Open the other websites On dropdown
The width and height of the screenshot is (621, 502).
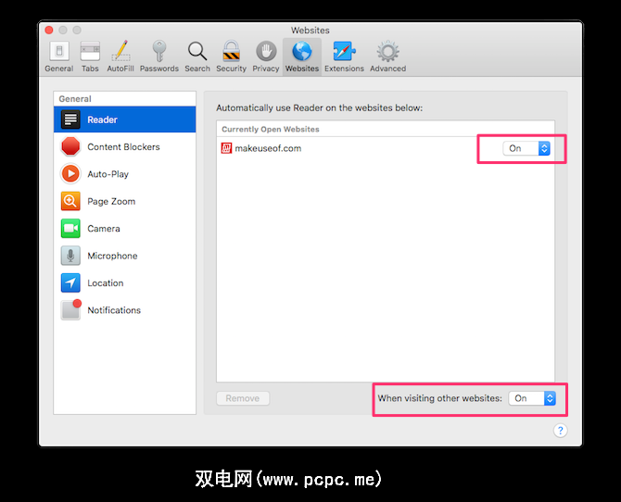coord(532,398)
